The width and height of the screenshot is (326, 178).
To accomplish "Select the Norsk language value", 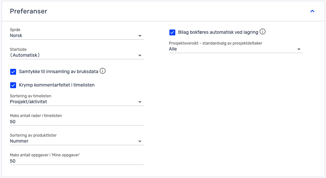I will tap(16, 35).
